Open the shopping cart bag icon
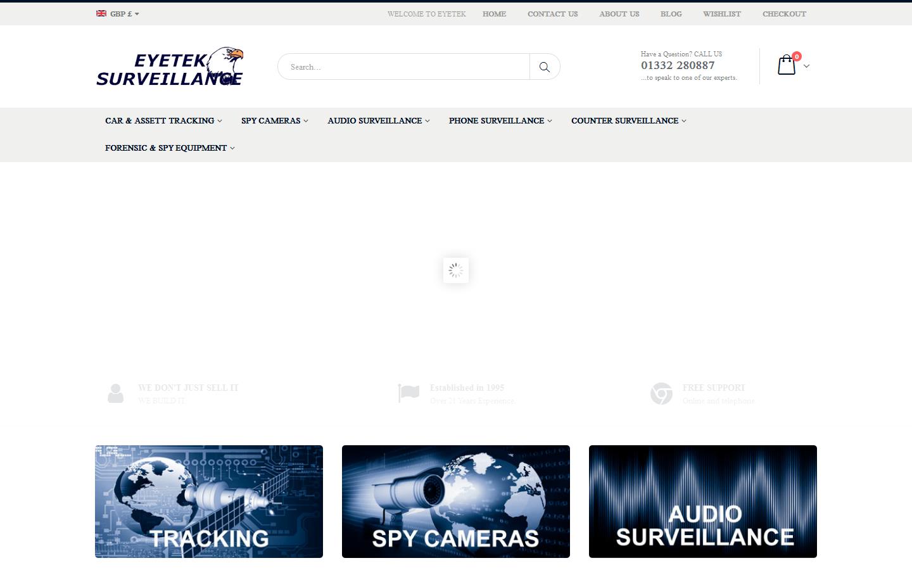The image size is (912, 570). (786, 65)
